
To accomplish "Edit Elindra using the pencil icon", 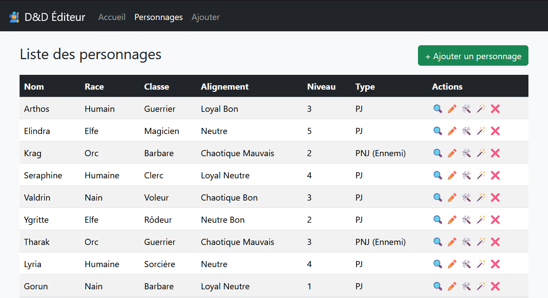I will 452,131.
